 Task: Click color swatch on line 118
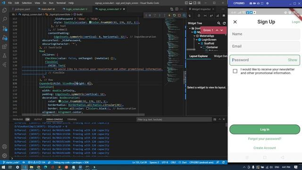(90, 22)
